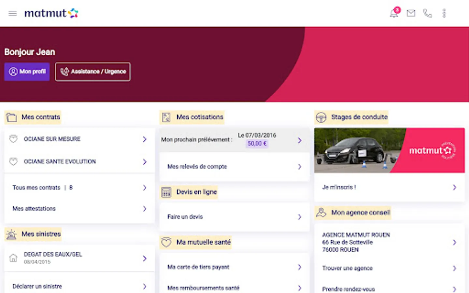The width and height of the screenshot is (469, 293).
Task: Click the driving course car thumbnail
Action: [x=389, y=150]
